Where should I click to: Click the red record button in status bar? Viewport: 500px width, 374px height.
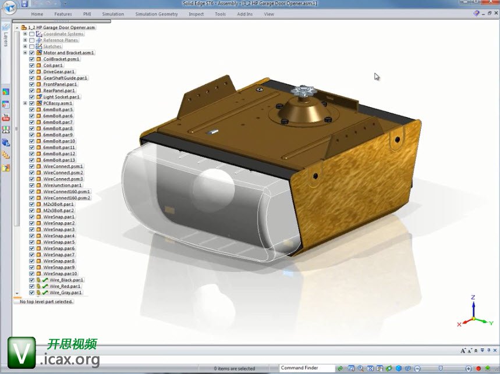[478, 369]
